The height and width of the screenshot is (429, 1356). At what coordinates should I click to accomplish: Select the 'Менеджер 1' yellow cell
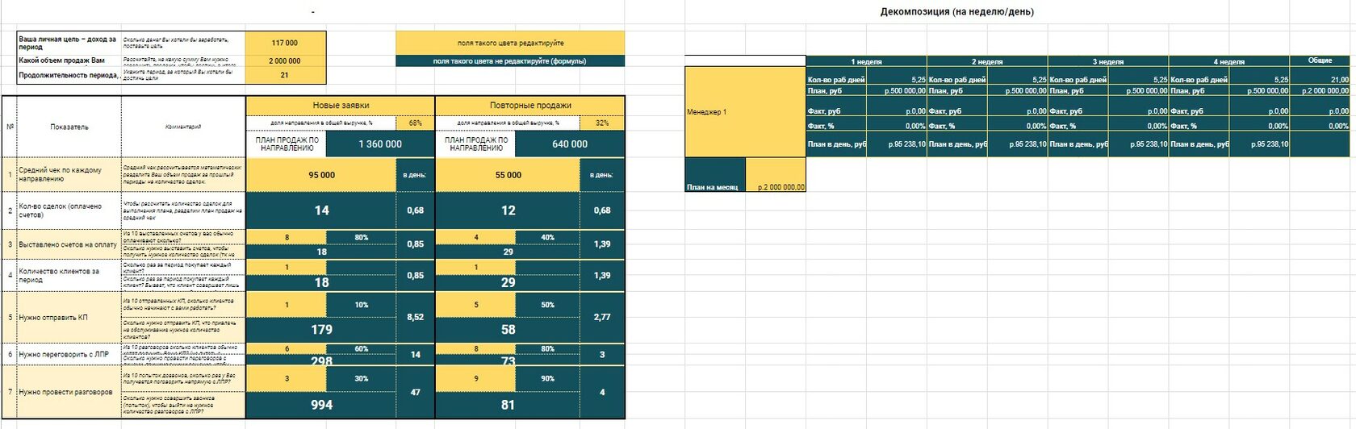point(745,111)
